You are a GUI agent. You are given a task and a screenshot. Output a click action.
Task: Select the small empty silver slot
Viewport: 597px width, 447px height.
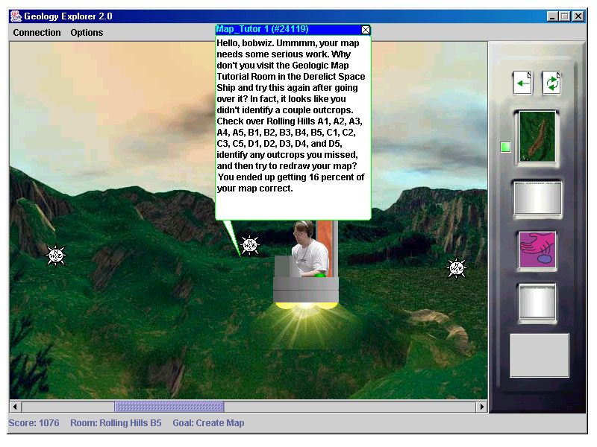click(x=537, y=302)
